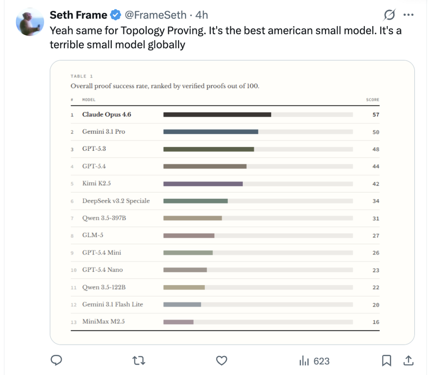428x375 pixels.
Task: Click the Gemini 3.1 Pro bar
Action: click(x=210, y=132)
